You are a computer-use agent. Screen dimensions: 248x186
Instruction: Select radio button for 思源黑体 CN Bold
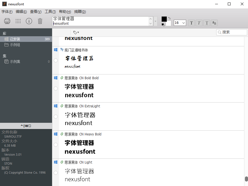click(56, 89)
